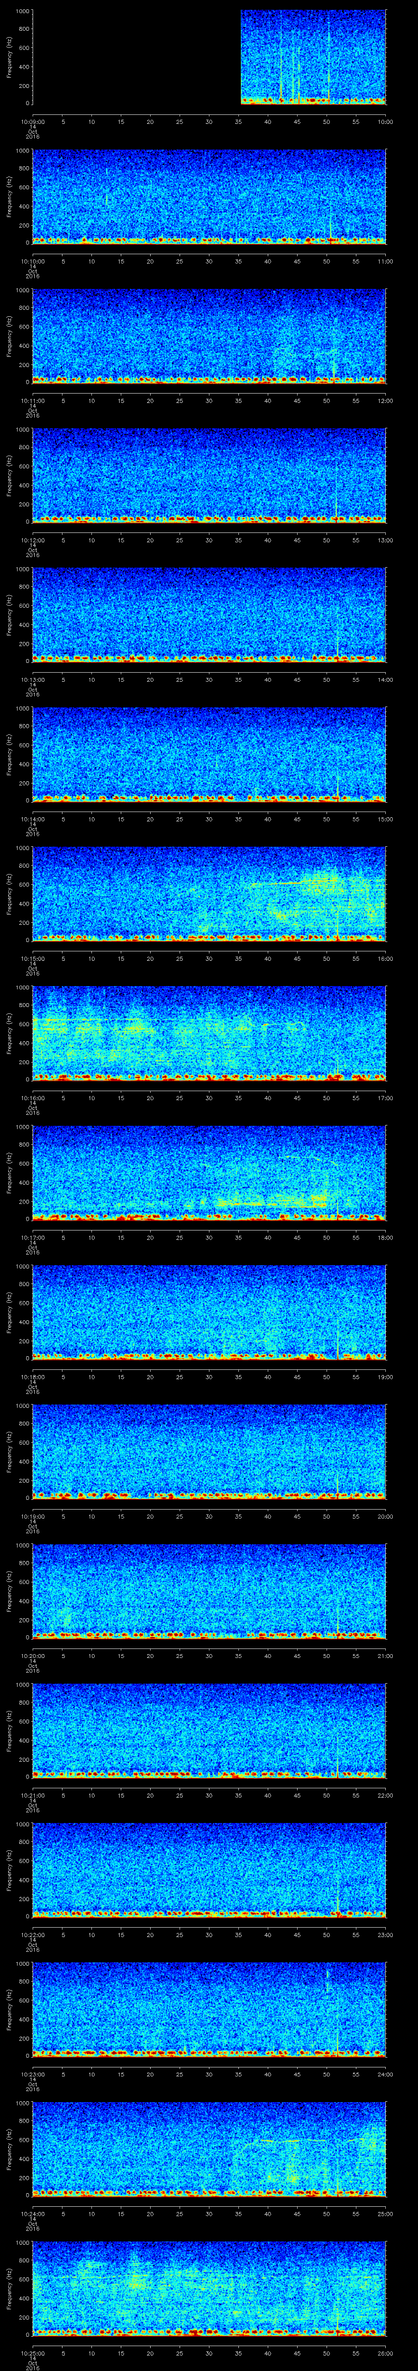Open the spectrogram panel starting at 10:15:00
The height and width of the screenshot is (2371, 418).
(x=209, y=893)
